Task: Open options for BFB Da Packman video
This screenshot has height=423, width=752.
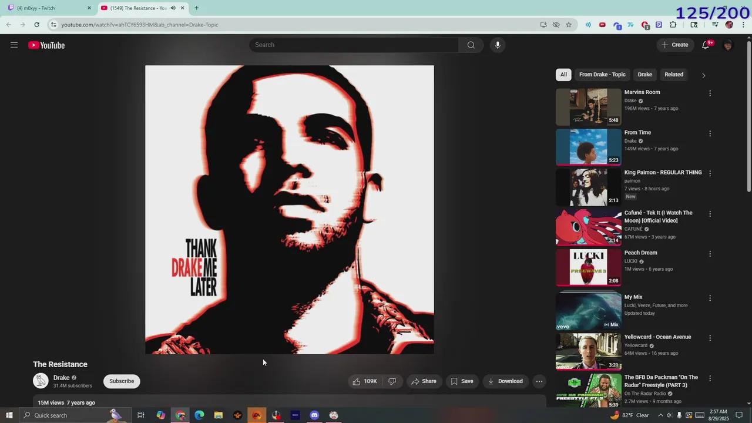Action: 710,378
